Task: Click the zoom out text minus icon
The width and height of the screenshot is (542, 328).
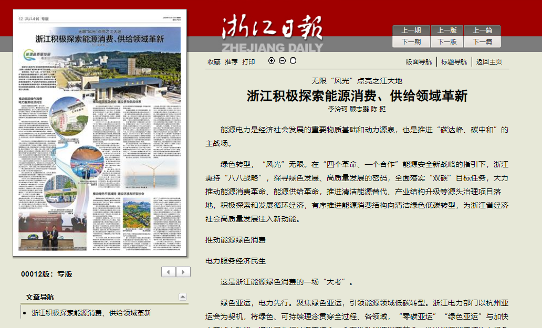Action: (282, 61)
